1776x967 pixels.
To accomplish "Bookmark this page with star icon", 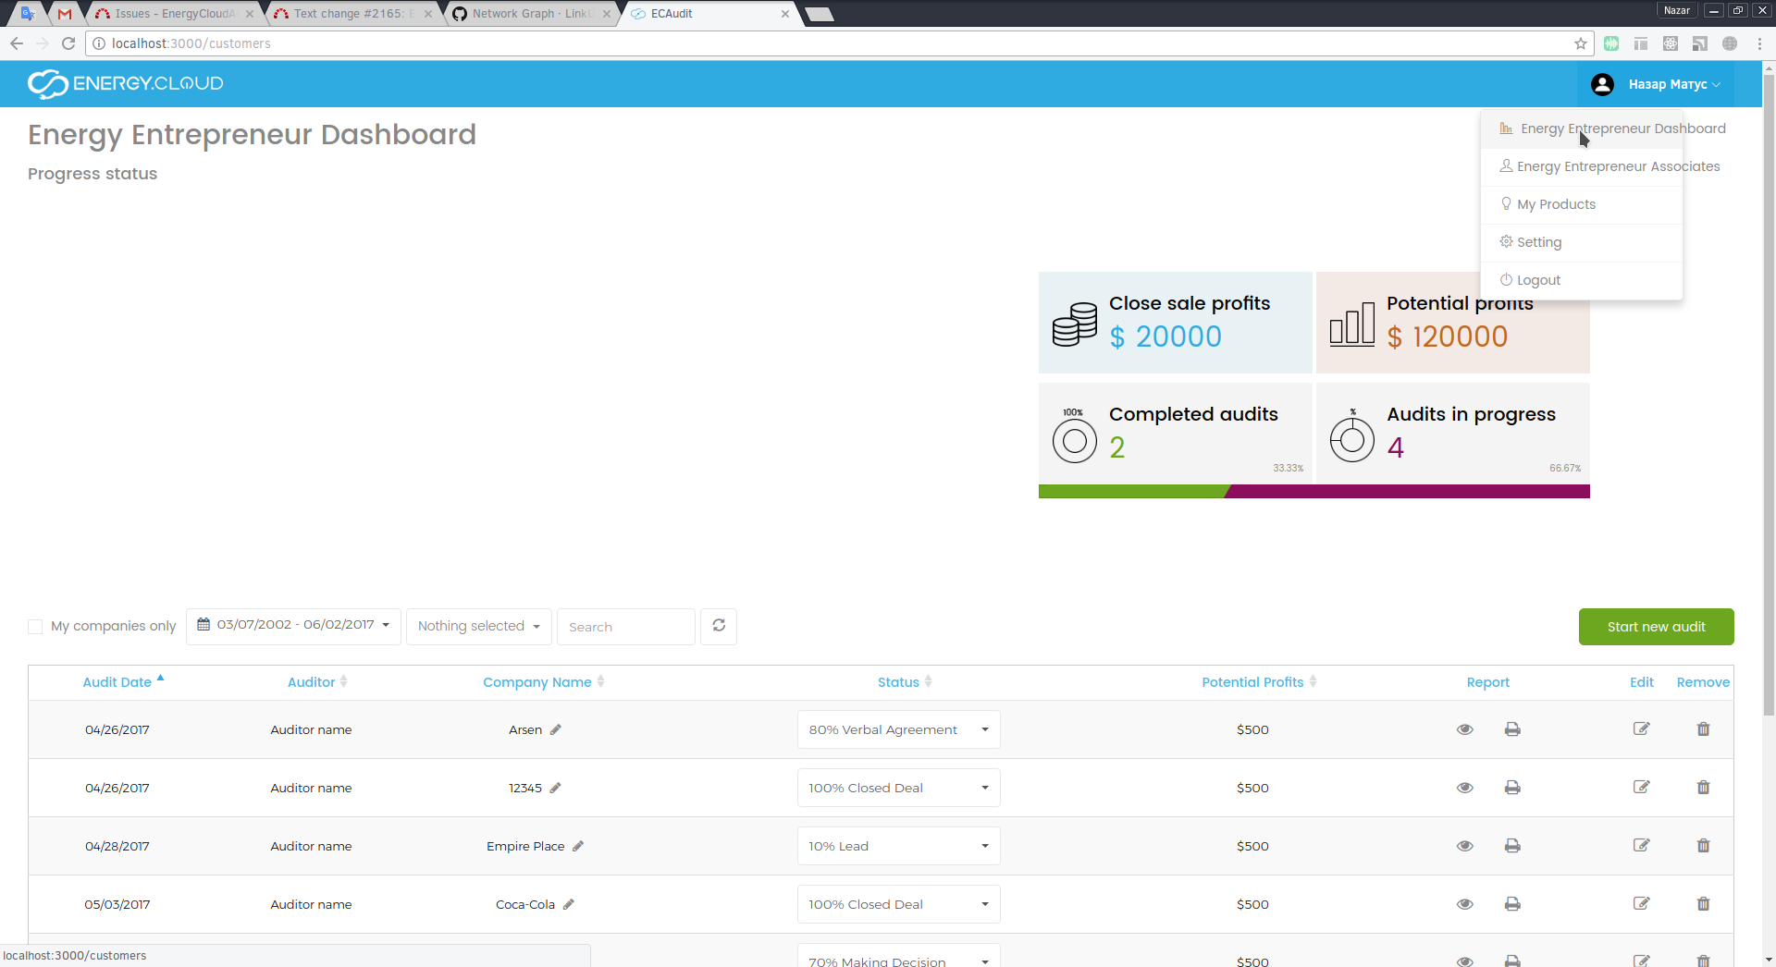I will pyautogui.click(x=1581, y=43).
